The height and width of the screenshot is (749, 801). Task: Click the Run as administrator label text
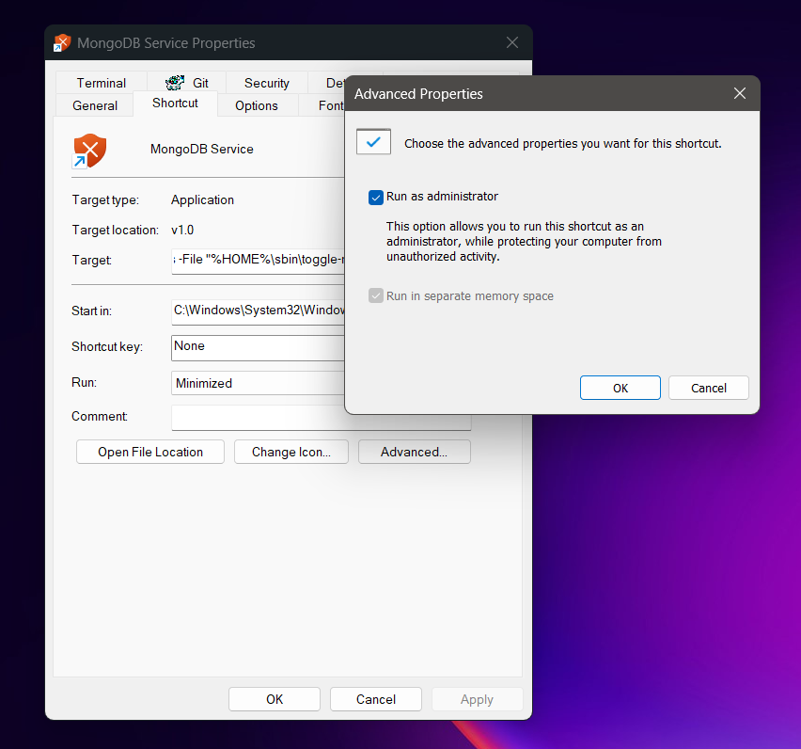[x=442, y=197]
